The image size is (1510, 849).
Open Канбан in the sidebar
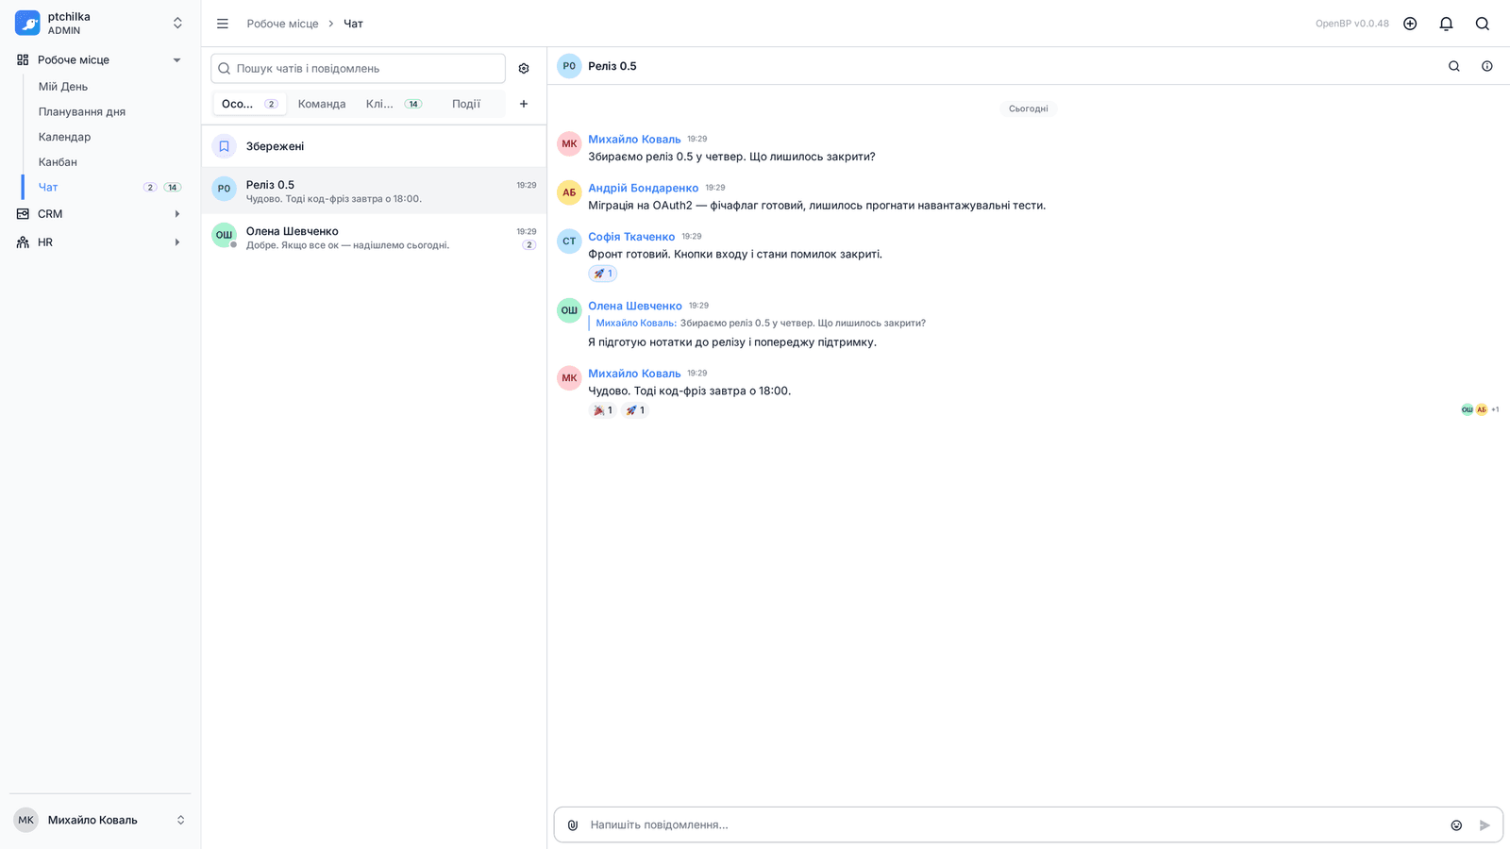coord(58,162)
